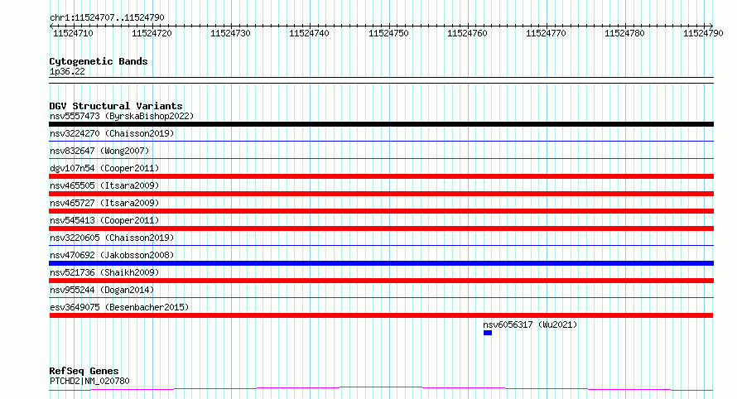Select the black nsv5557473 variant bar
Image resolution: width=737 pixels, height=399 pixels.
coord(381,124)
